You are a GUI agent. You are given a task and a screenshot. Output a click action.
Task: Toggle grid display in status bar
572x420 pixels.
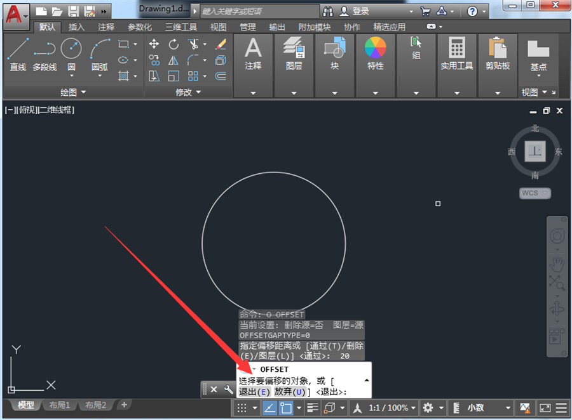tap(242, 407)
